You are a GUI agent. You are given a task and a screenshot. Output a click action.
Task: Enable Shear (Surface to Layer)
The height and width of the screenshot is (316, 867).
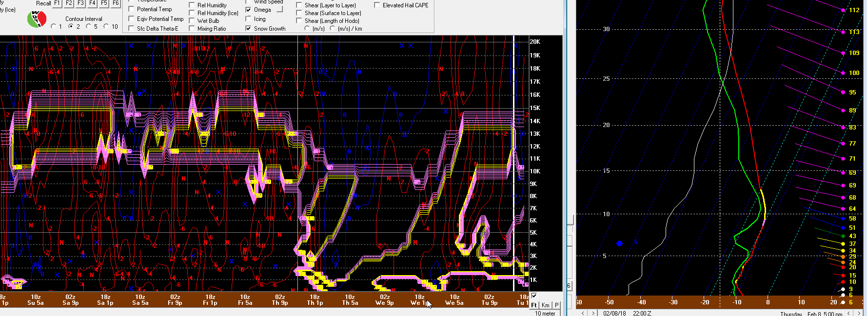point(299,13)
